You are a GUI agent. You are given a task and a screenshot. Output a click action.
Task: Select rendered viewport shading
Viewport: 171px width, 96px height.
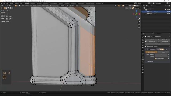coord(138,6)
